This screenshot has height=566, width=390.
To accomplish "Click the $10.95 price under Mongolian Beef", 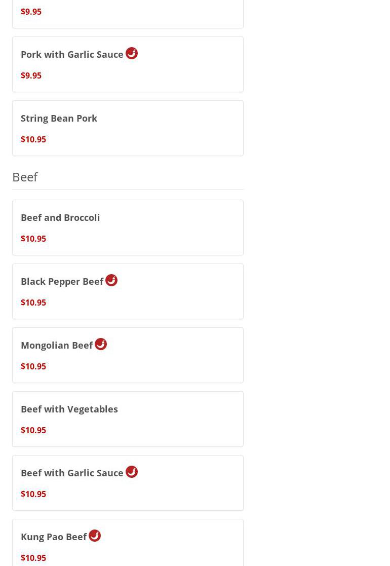I will 33,366.
